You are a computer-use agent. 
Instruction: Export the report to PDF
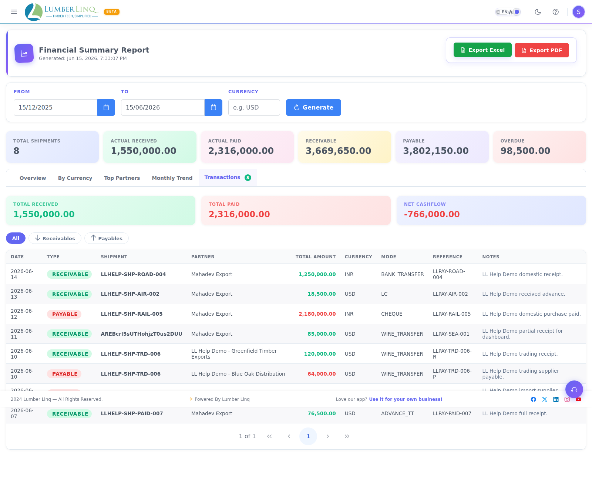tap(542, 50)
